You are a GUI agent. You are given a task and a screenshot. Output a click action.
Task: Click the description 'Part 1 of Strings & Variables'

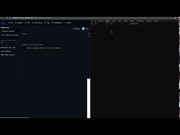(10, 35)
